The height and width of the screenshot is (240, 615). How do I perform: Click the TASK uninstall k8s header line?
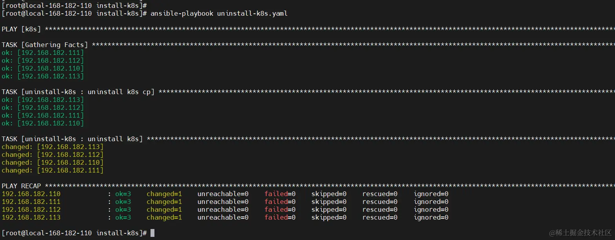72,139
